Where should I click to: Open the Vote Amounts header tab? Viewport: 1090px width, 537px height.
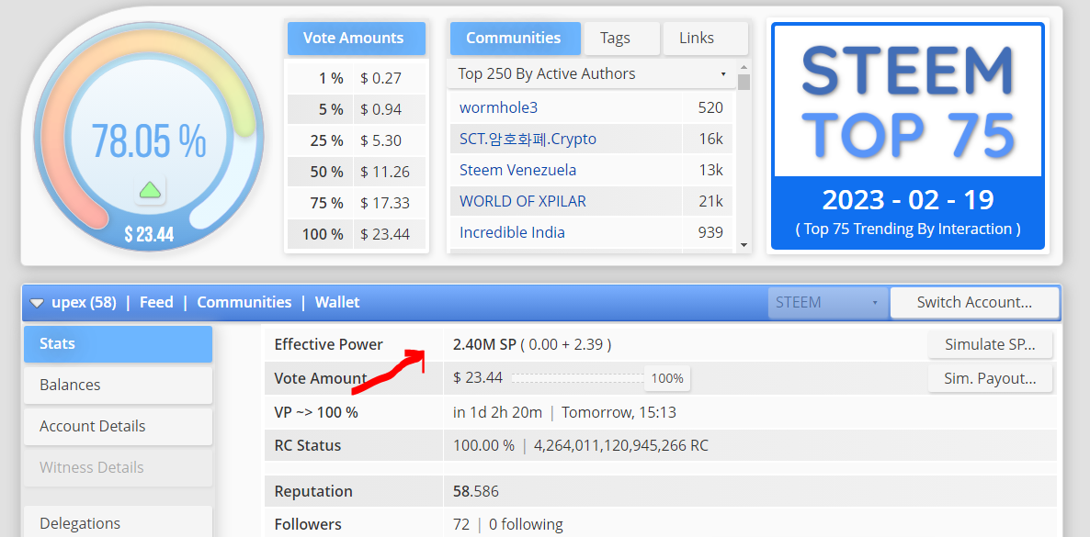point(356,39)
